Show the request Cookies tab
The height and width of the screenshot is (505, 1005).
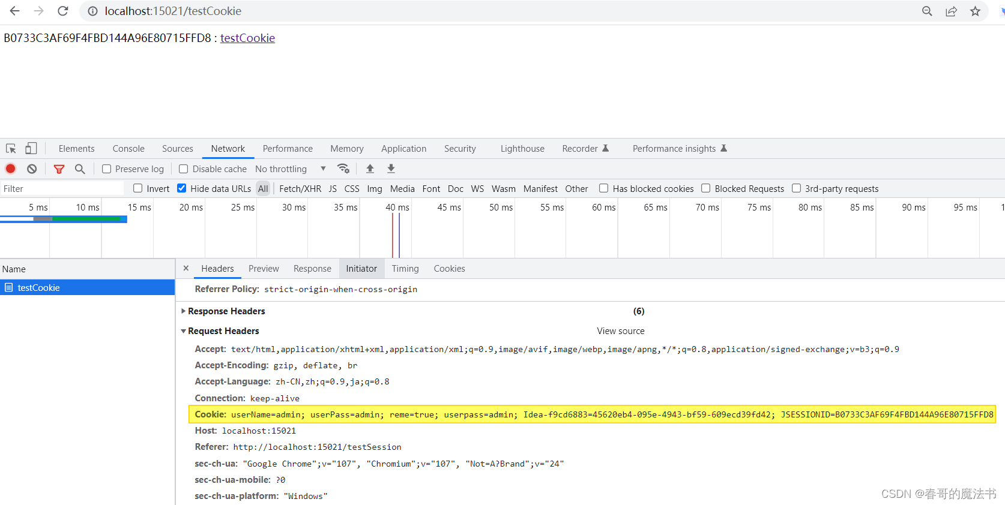[450, 269]
